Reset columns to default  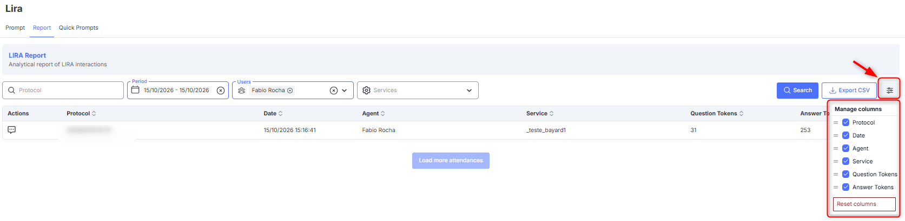click(x=864, y=204)
